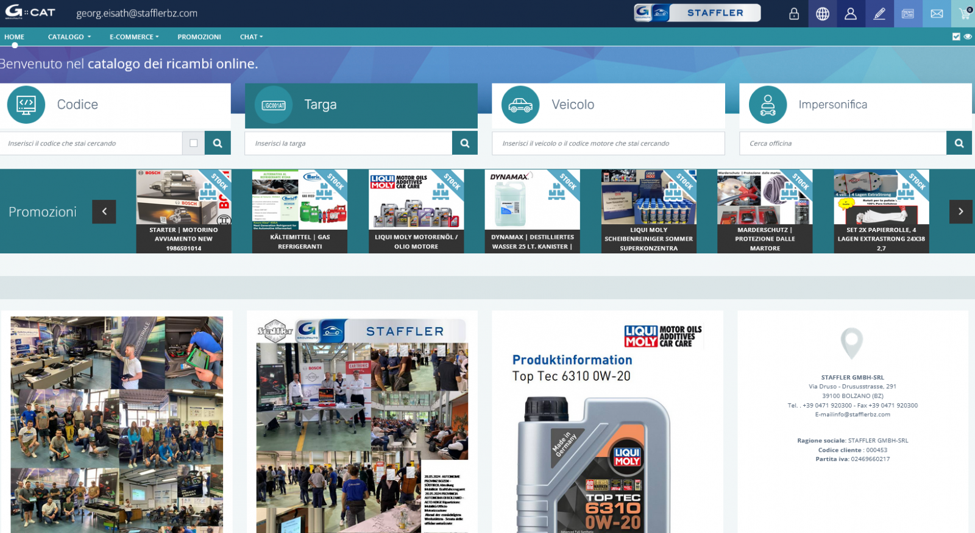The width and height of the screenshot is (975, 533).
Task: Click the Codice cliente 000453 text
Action: coord(853,450)
